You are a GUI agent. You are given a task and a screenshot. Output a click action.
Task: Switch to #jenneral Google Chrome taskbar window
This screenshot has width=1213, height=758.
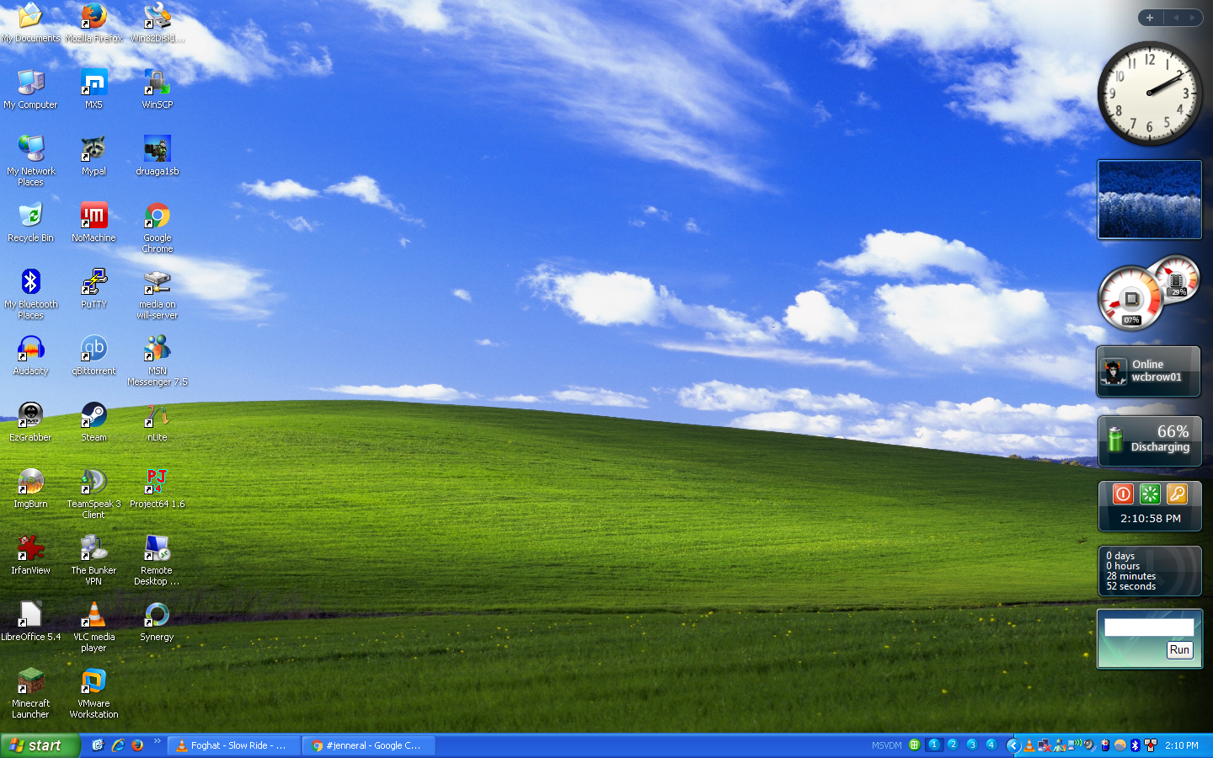(369, 745)
